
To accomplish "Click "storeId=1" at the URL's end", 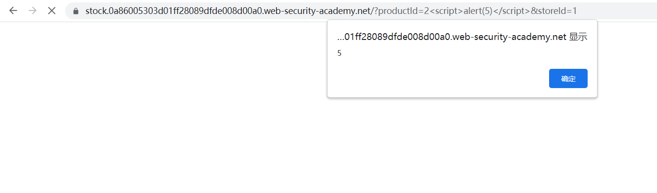I will 559,11.
